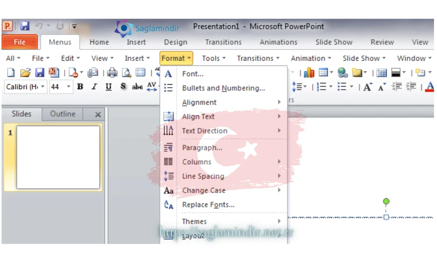The width and height of the screenshot is (437, 262).
Task: Click the numbered list toolbar icon
Action: coord(321,87)
